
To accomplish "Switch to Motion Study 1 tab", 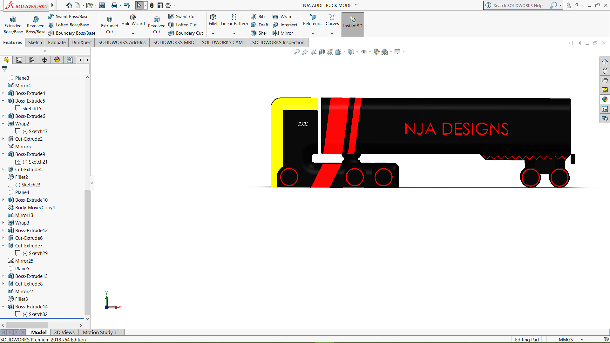I will (100, 332).
